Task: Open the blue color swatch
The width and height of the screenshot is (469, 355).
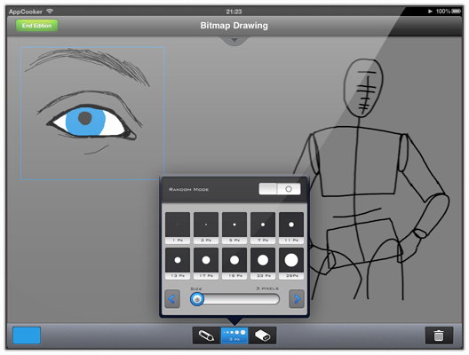Action: pyautogui.click(x=27, y=335)
